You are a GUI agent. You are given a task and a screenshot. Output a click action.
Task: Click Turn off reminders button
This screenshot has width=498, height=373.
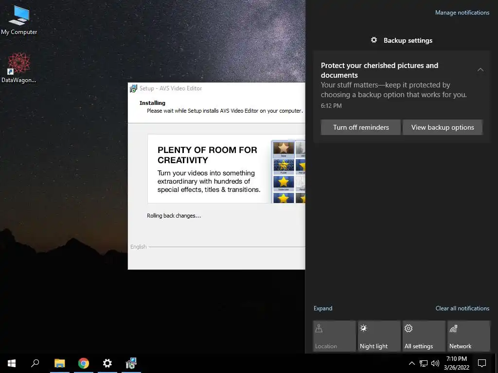(x=361, y=127)
